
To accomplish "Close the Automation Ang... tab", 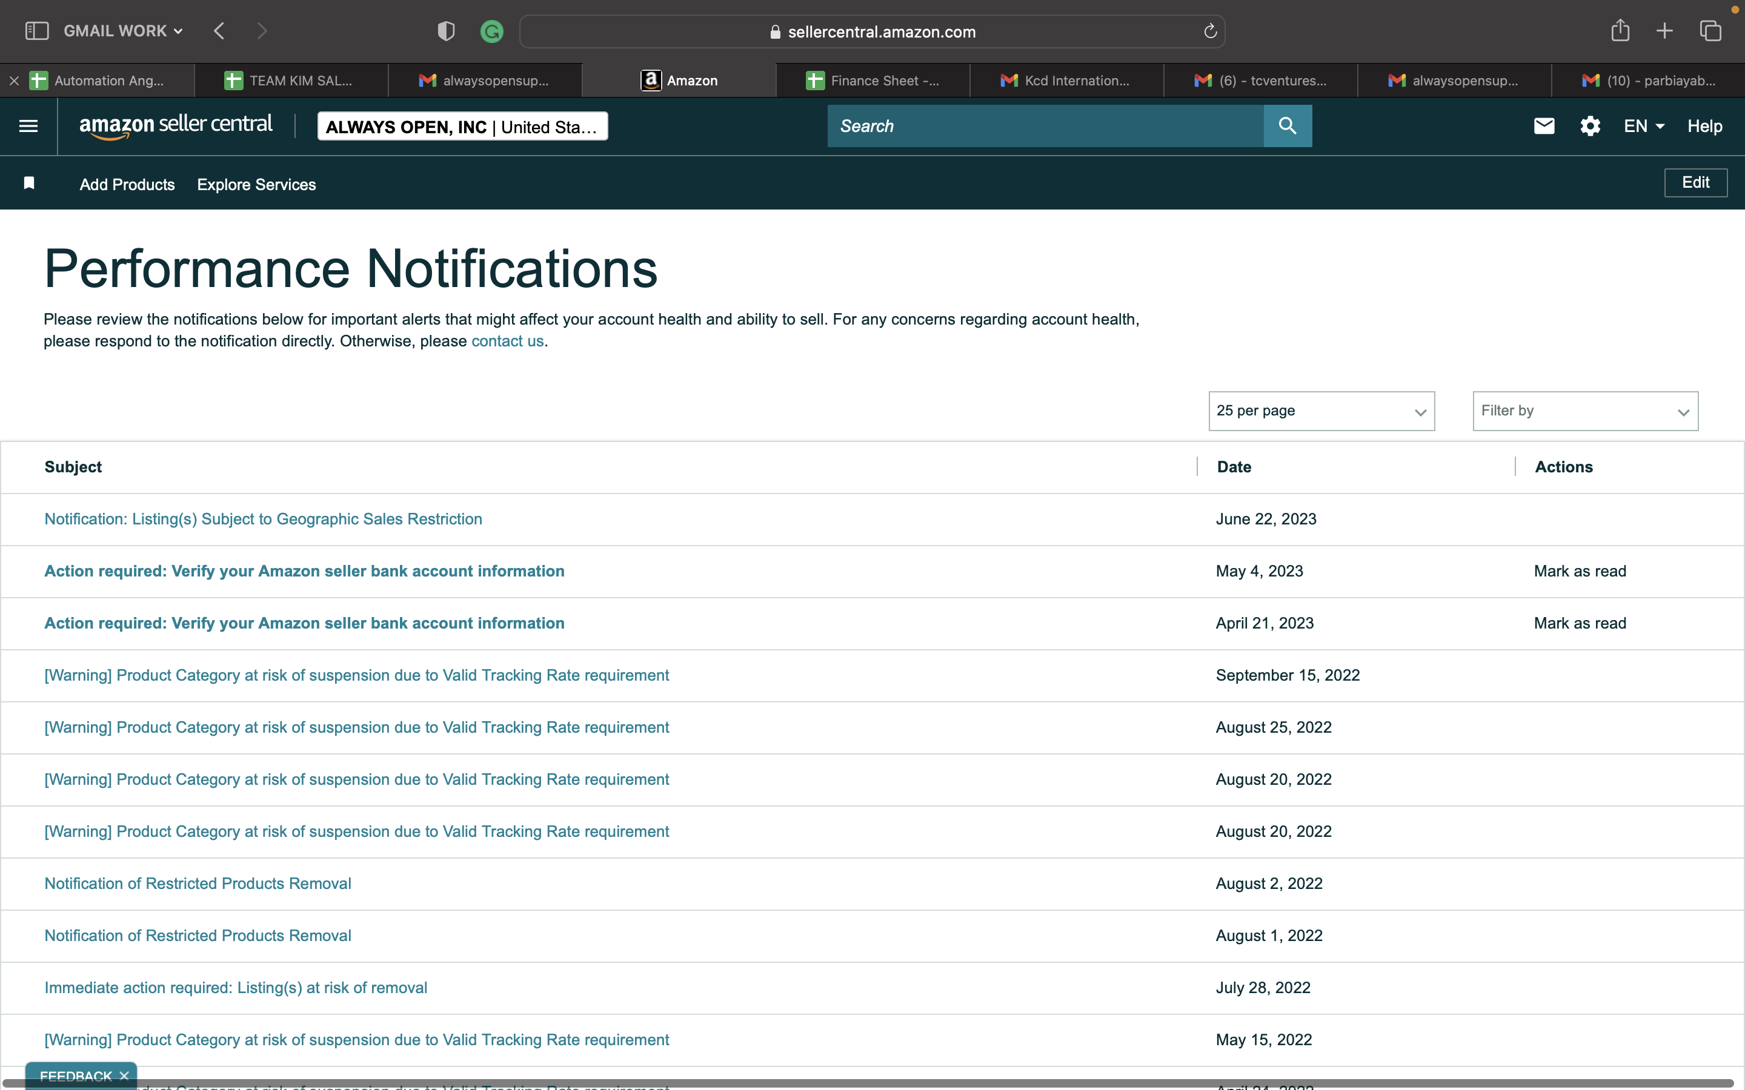I will pos(14,81).
